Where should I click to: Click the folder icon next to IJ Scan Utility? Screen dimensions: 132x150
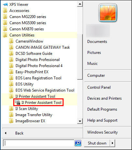pos(11,109)
